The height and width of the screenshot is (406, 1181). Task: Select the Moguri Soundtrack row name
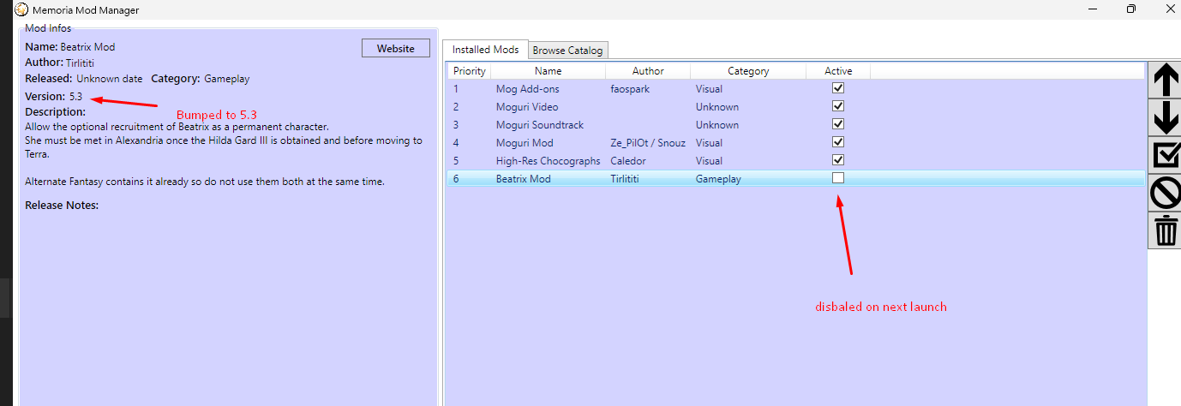point(540,125)
